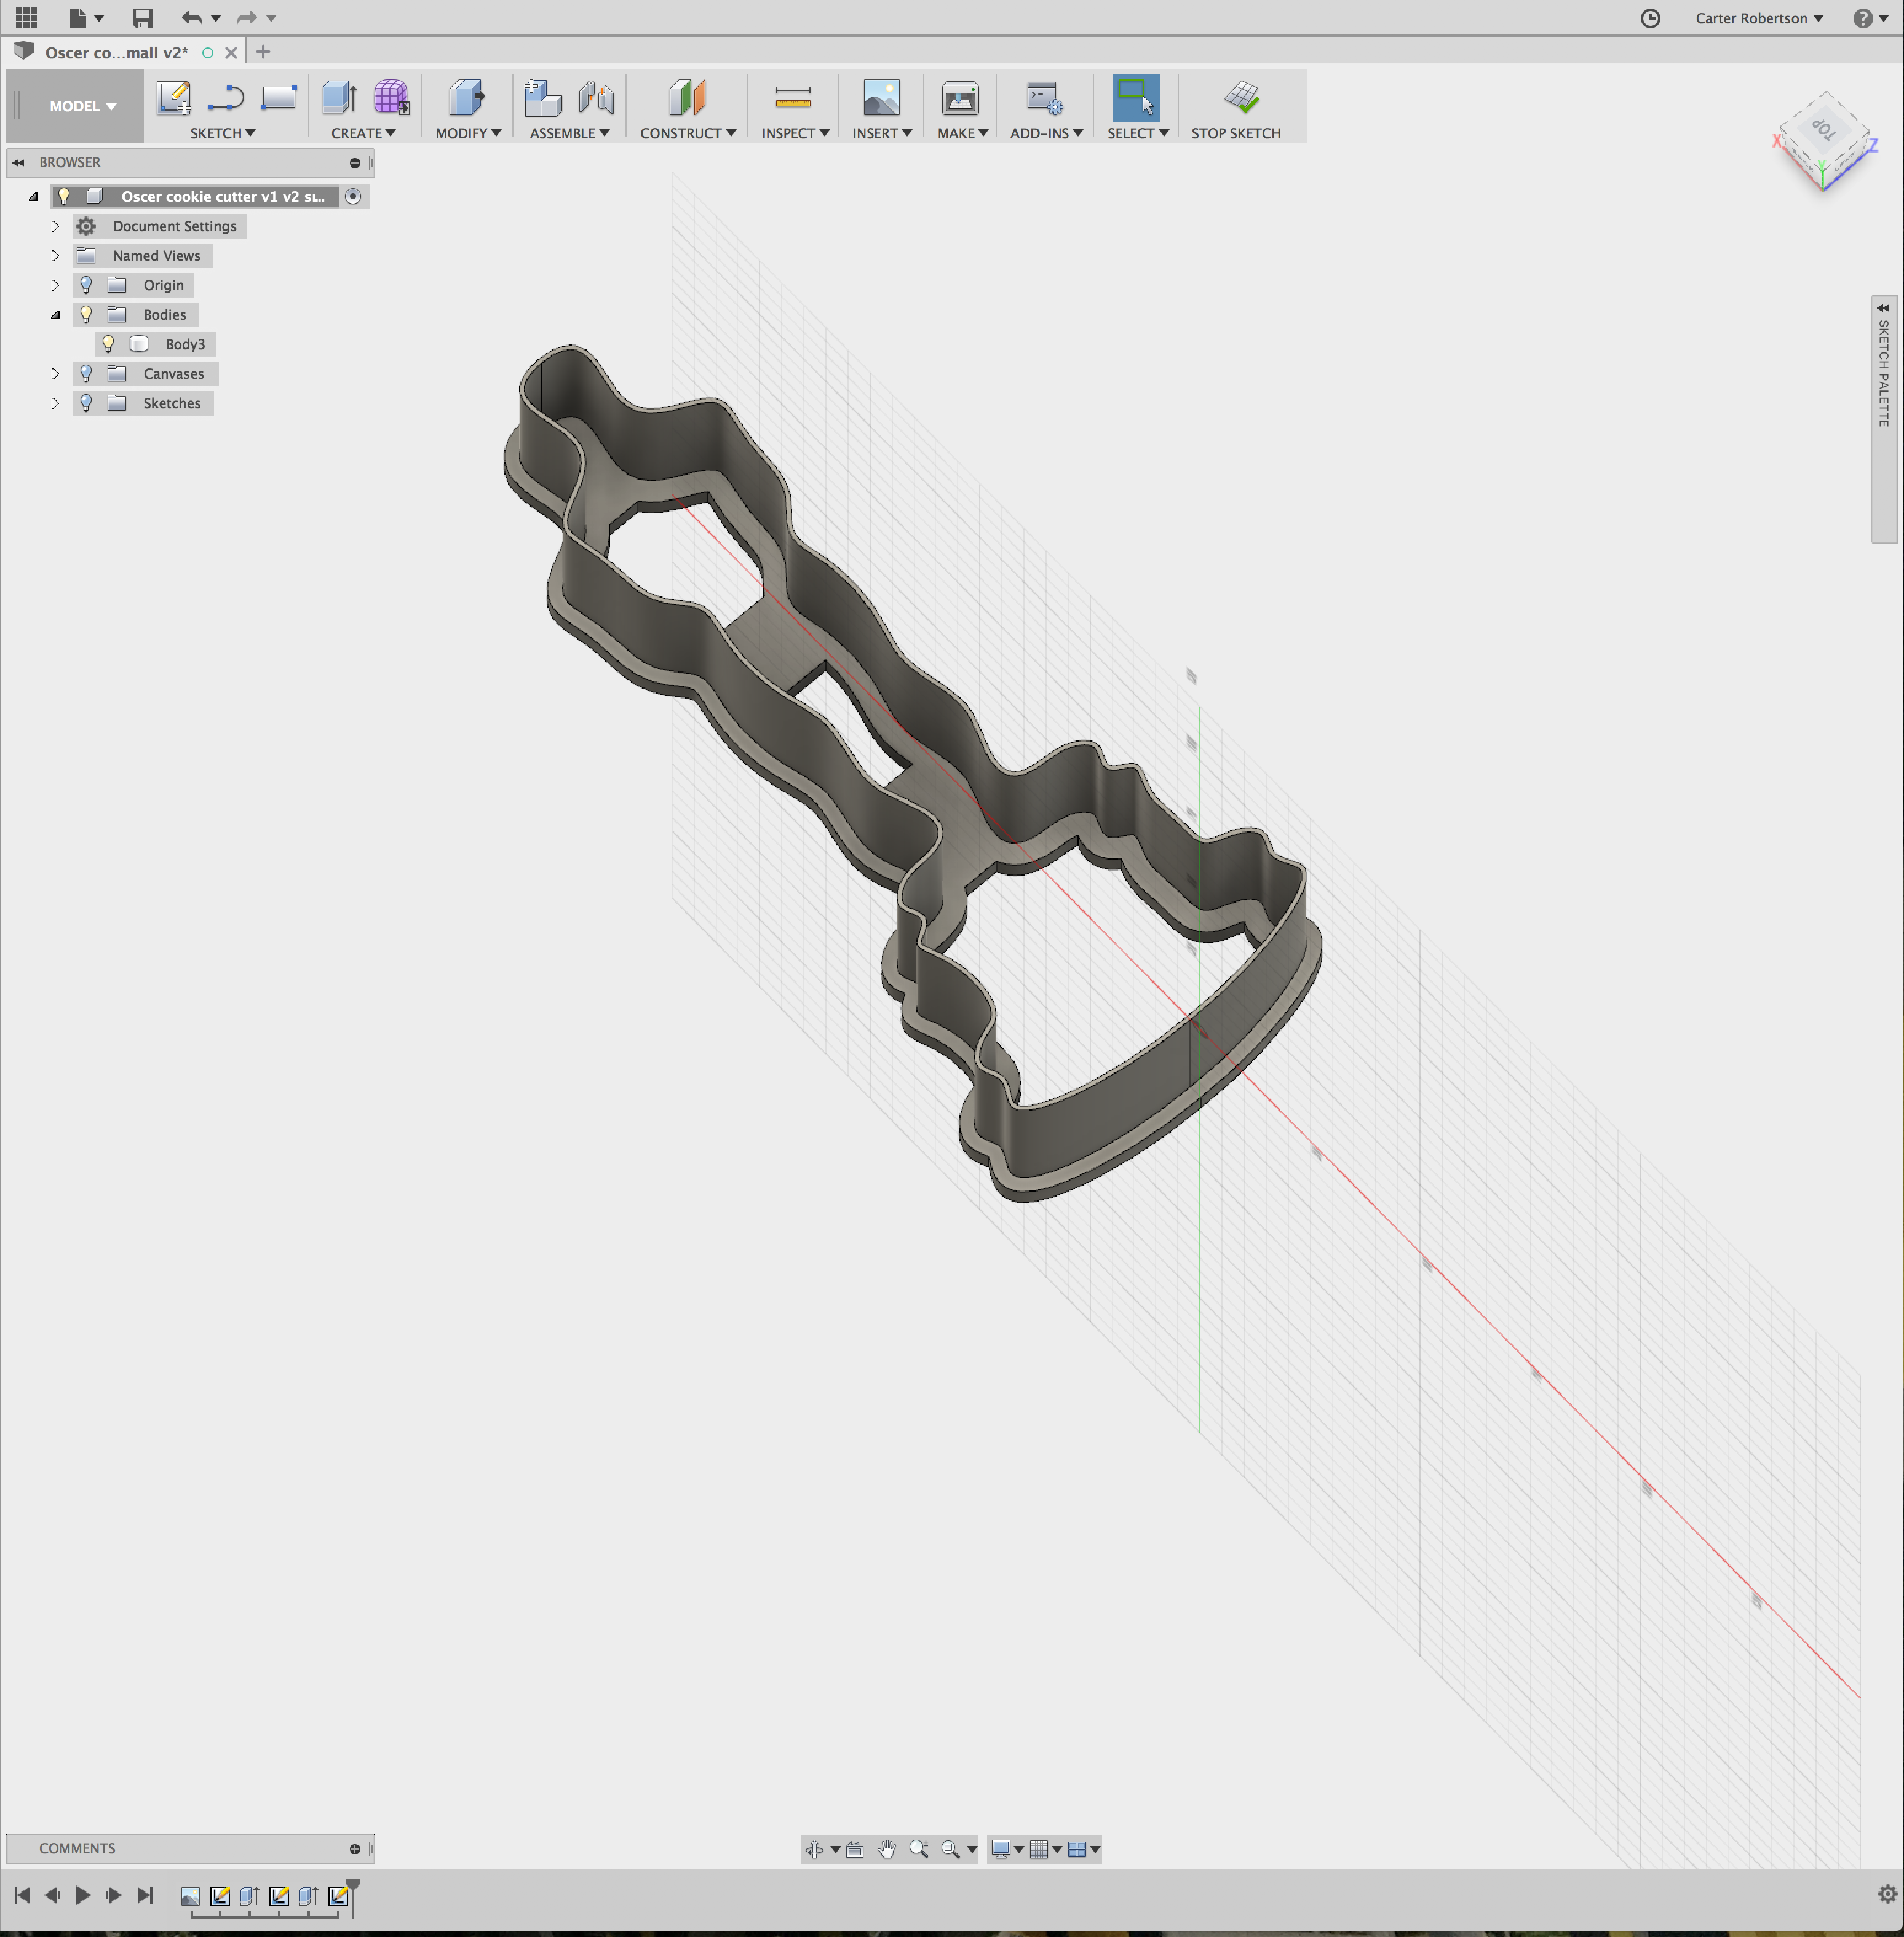1904x1937 pixels.
Task: Click the Scripts and Add-Ins icon
Action: 1045,98
